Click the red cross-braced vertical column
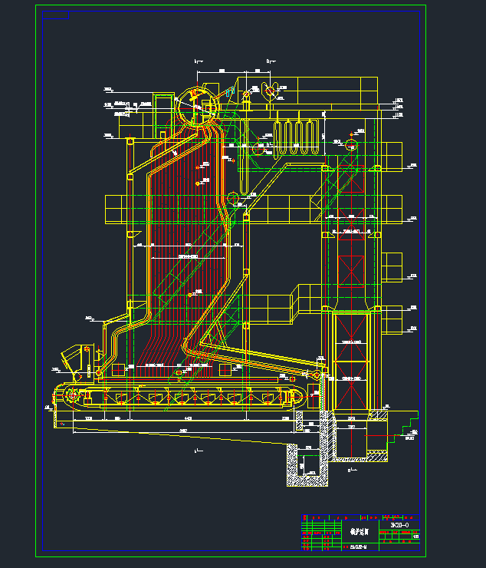Viewport: 486px width, 568px height. [x=352, y=269]
